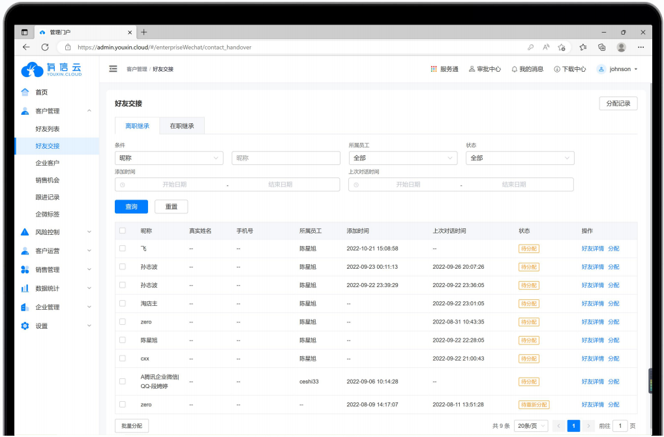
Task: Toggle the select-all checkbox in table header
Action: [x=123, y=231]
